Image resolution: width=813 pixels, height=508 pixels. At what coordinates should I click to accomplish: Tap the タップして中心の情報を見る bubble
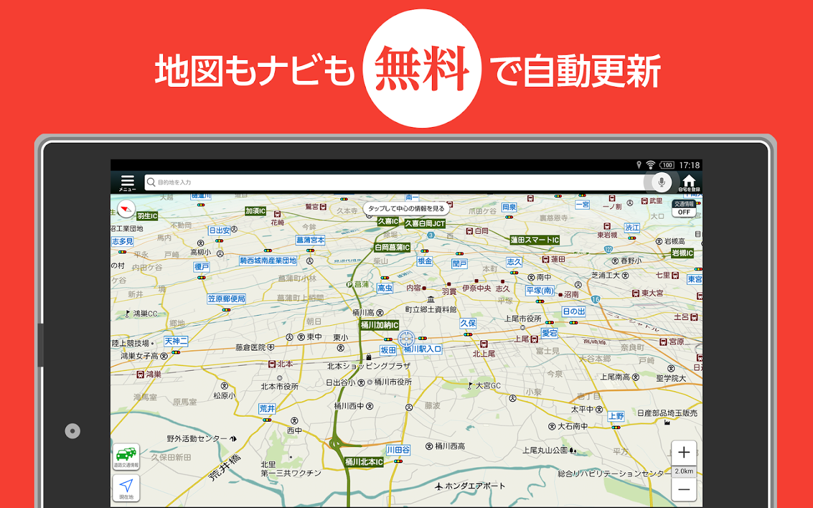[406, 208]
